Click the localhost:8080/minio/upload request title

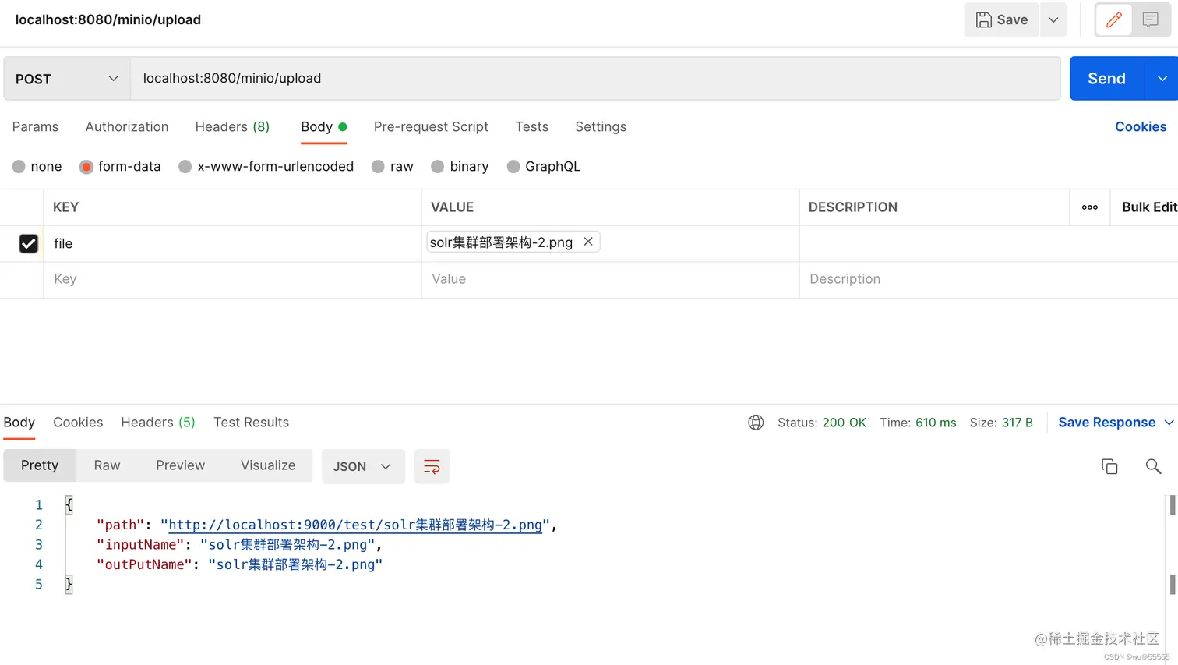pos(108,19)
